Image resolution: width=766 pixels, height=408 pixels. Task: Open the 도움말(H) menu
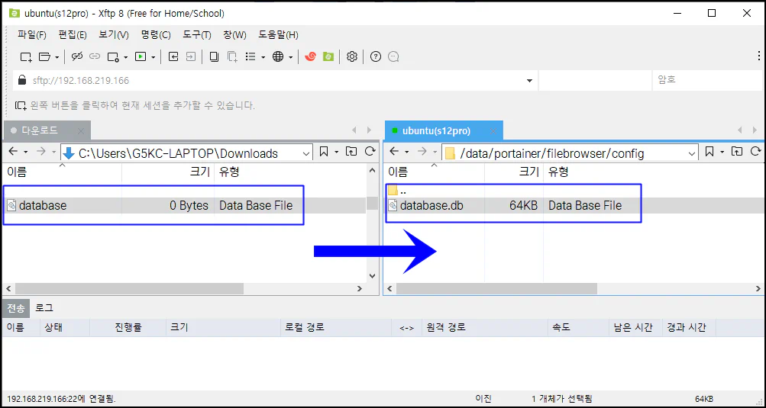pyautogui.click(x=279, y=35)
